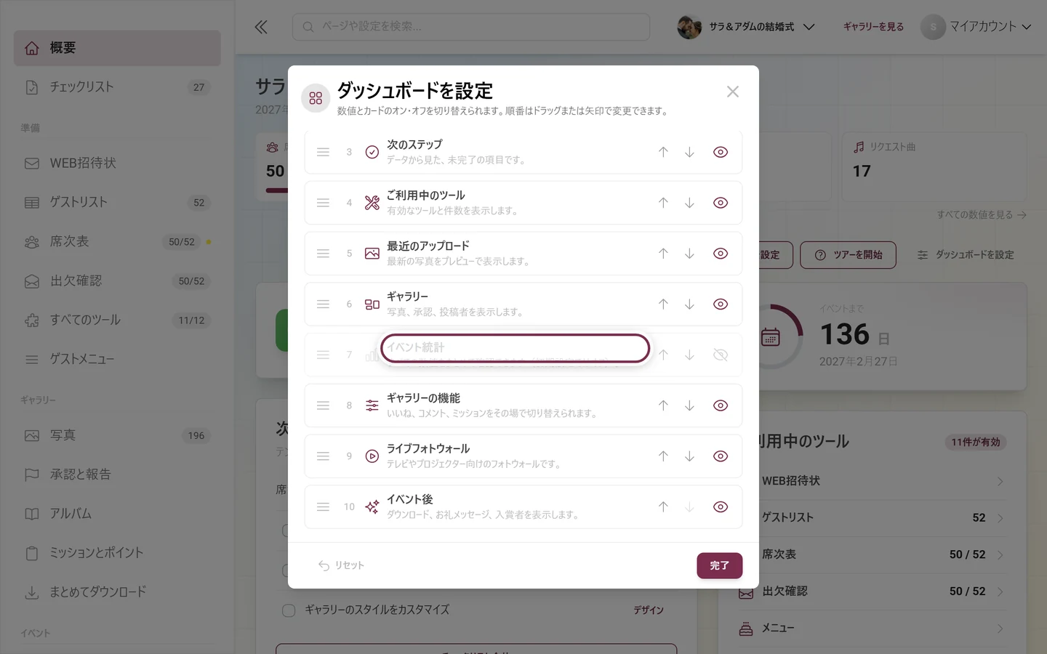Toggle visibility of 最近のアップロード card
This screenshot has height=654, width=1047.
(x=721, y=254)
